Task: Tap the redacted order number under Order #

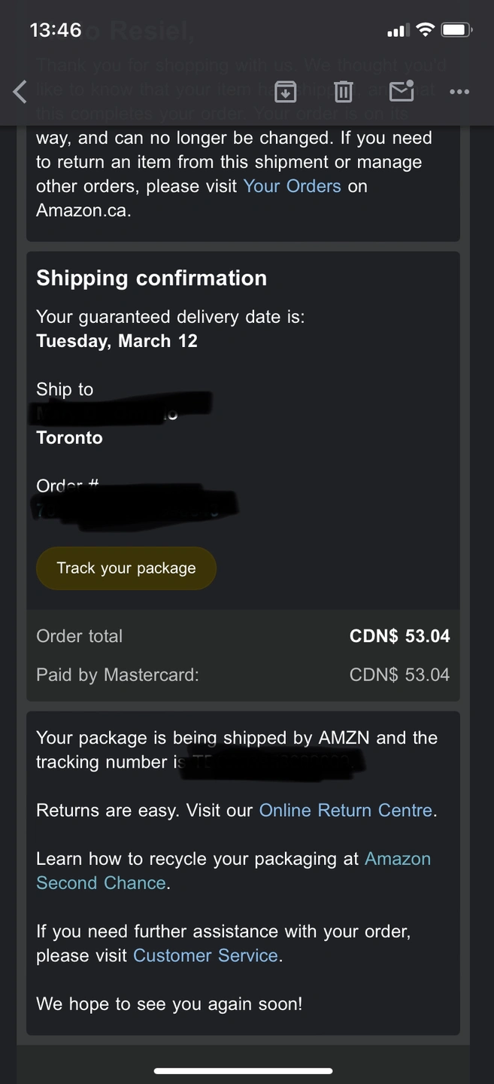Action: 135,509
